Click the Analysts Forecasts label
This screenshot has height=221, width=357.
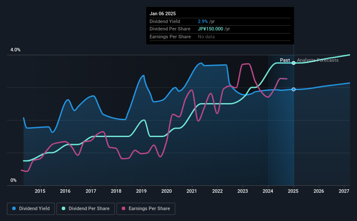pos(317,60)
